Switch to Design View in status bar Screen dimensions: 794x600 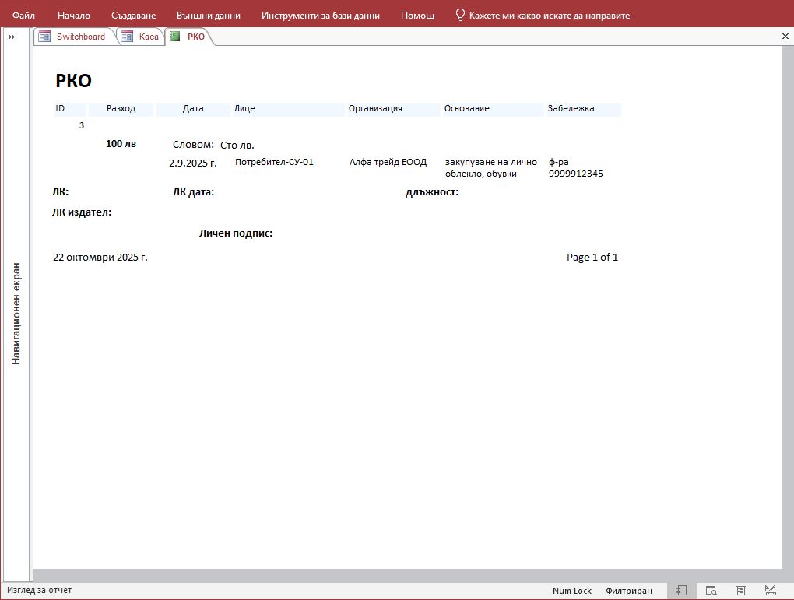click(x=771, y=591)
